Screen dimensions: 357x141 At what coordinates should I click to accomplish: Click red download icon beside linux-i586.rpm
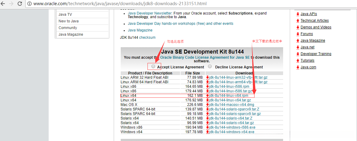coord(207,87)
